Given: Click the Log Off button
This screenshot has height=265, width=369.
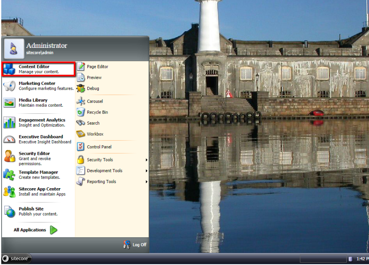Looking at the screenshot, I should point(135,244).
